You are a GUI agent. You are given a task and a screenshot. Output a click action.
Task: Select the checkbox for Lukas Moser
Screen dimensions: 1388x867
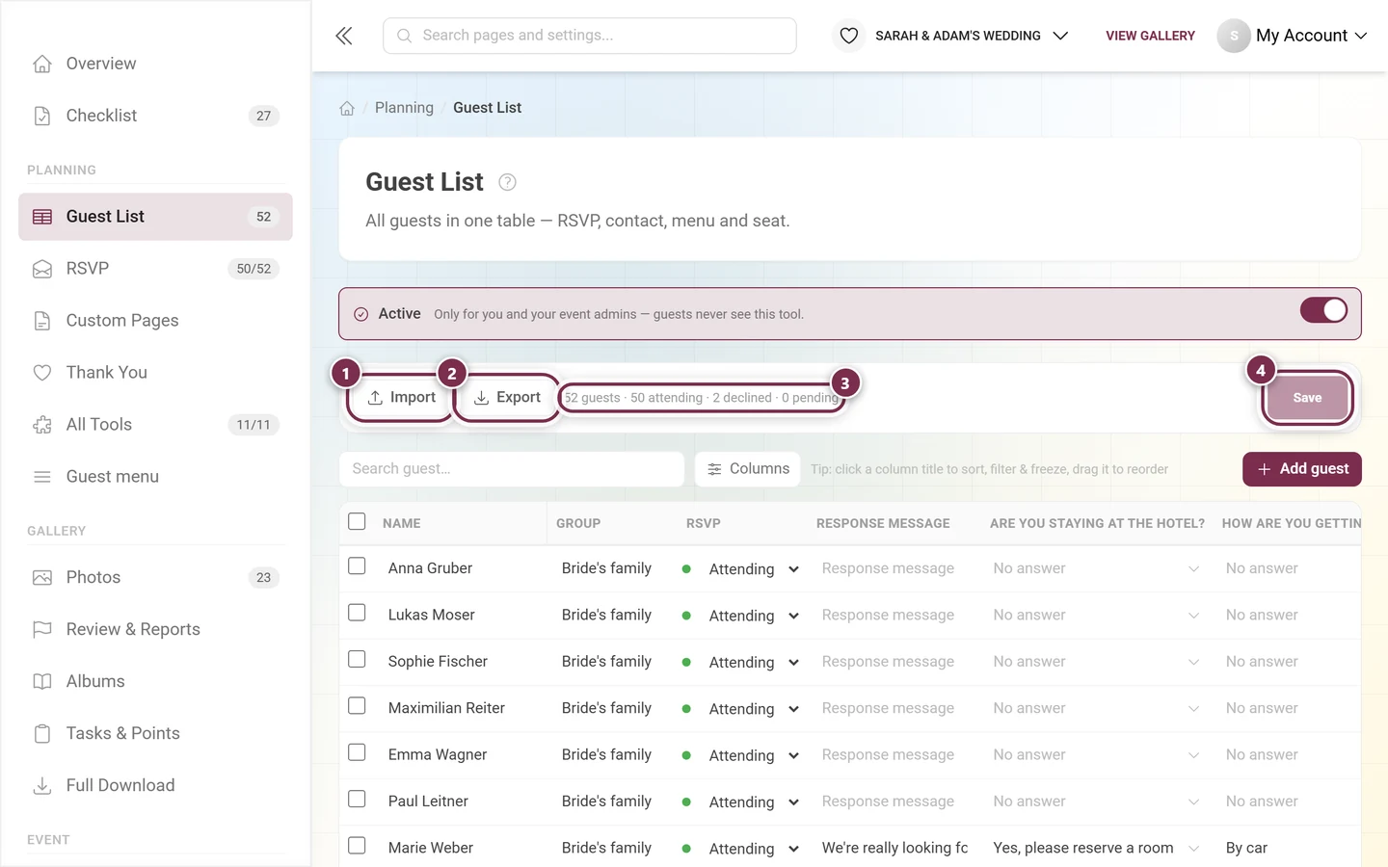357,613
